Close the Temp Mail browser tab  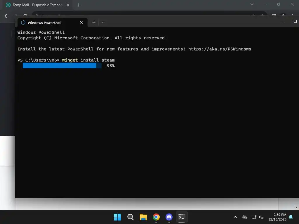[68, 5]
